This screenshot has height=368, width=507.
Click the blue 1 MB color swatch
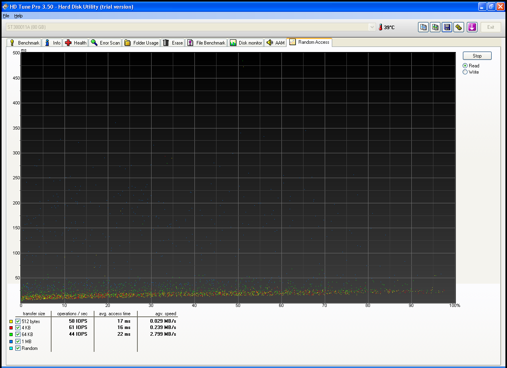tap(11, 342)
